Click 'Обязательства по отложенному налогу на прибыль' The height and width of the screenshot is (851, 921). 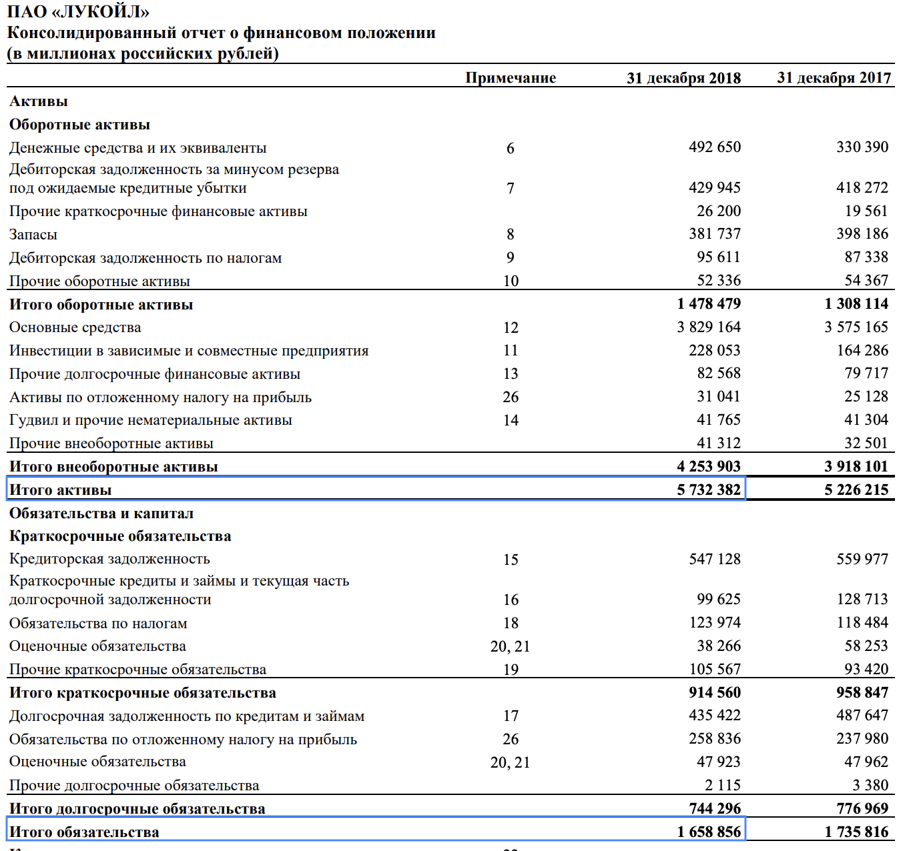183,740
